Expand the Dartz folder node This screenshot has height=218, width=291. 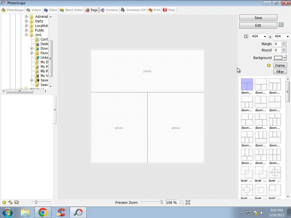26,21
